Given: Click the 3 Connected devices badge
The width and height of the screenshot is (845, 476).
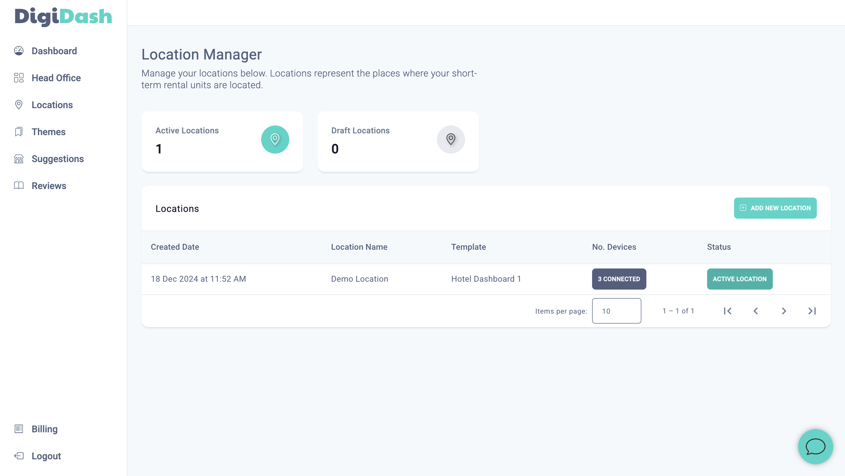Looking at the screenshot, I should [x=619, y=279].
